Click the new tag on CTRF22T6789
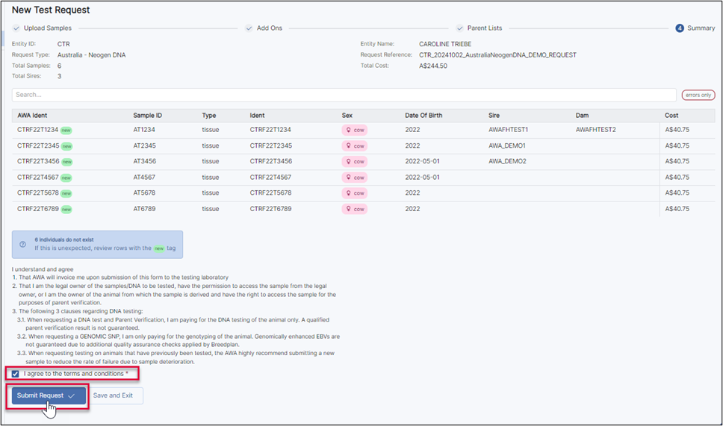Image resolution: width=723 pixels, height=426 pixels. tap(66, 210)
